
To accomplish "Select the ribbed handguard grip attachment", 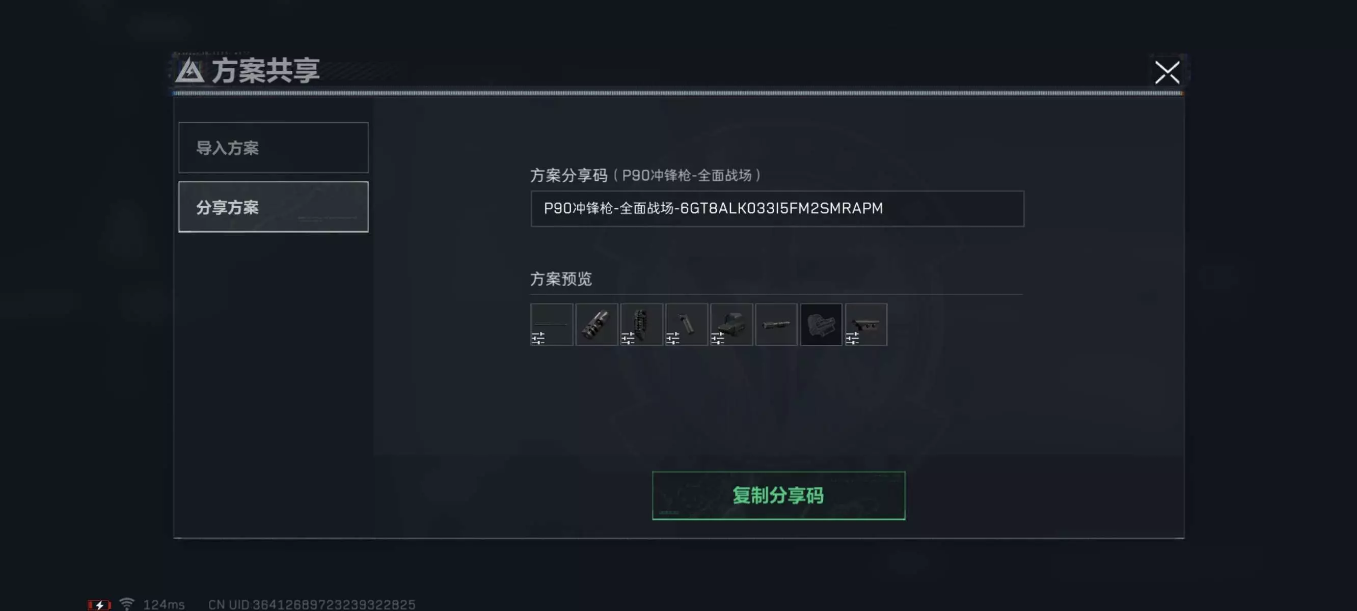I will coord(642,324).
